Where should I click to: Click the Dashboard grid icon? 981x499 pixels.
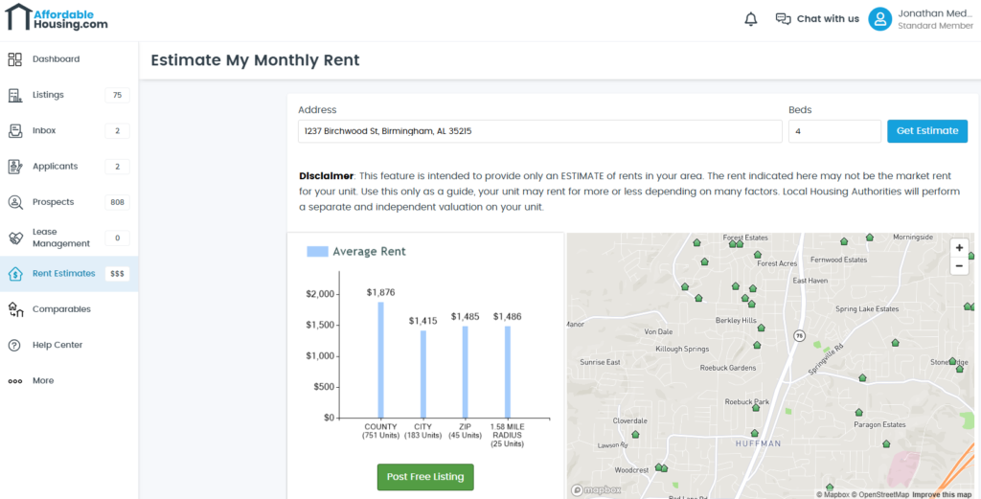[x=15, y=59]
